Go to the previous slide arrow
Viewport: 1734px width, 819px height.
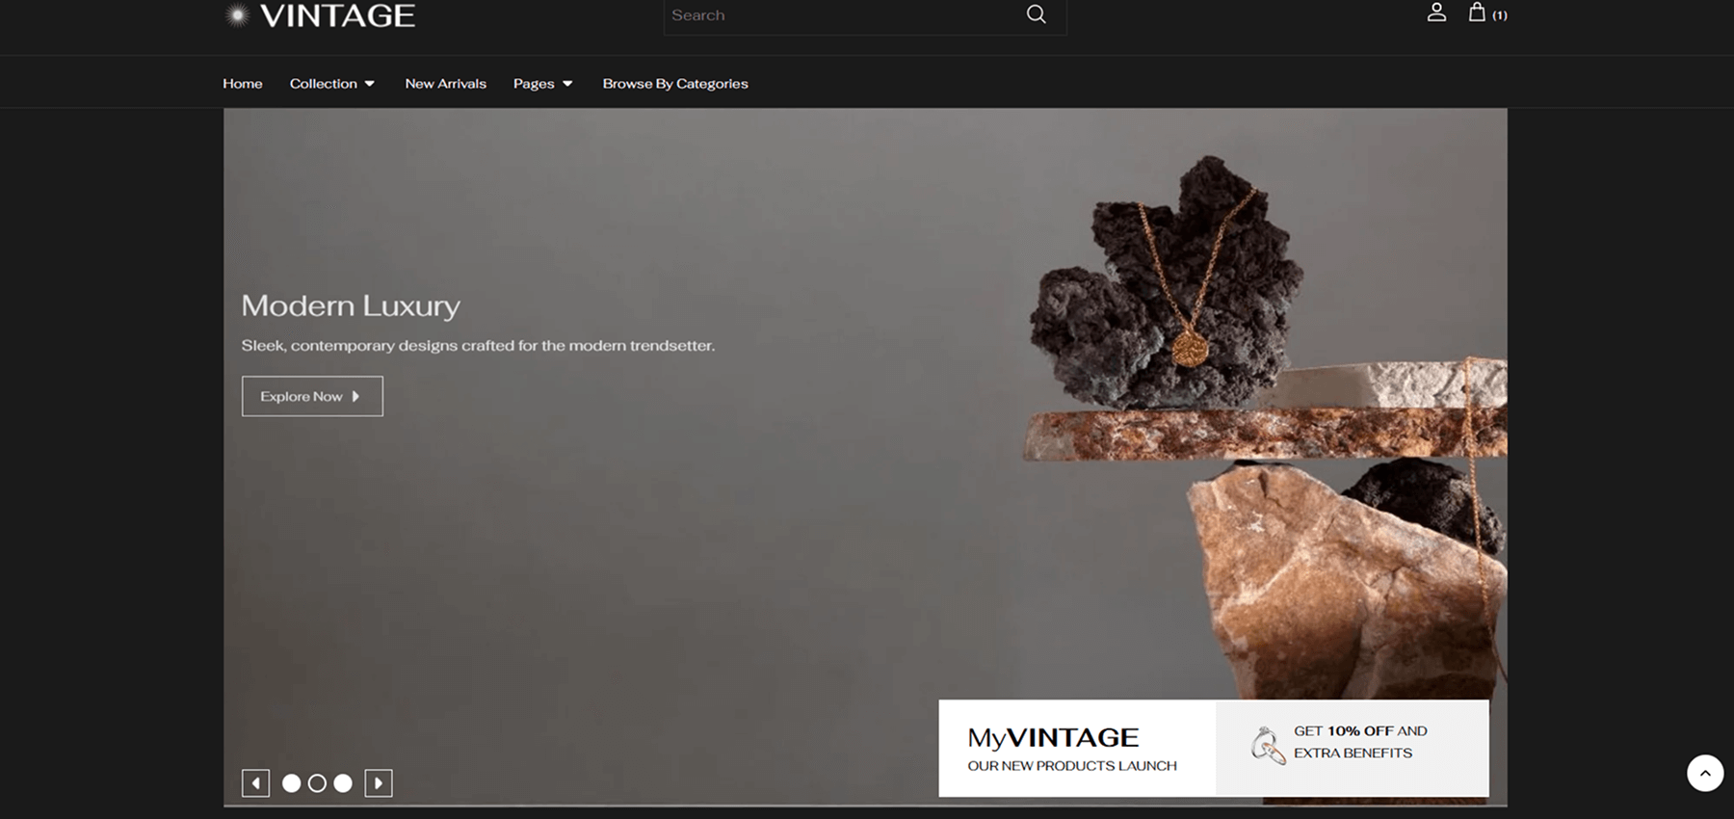point(255,783)
